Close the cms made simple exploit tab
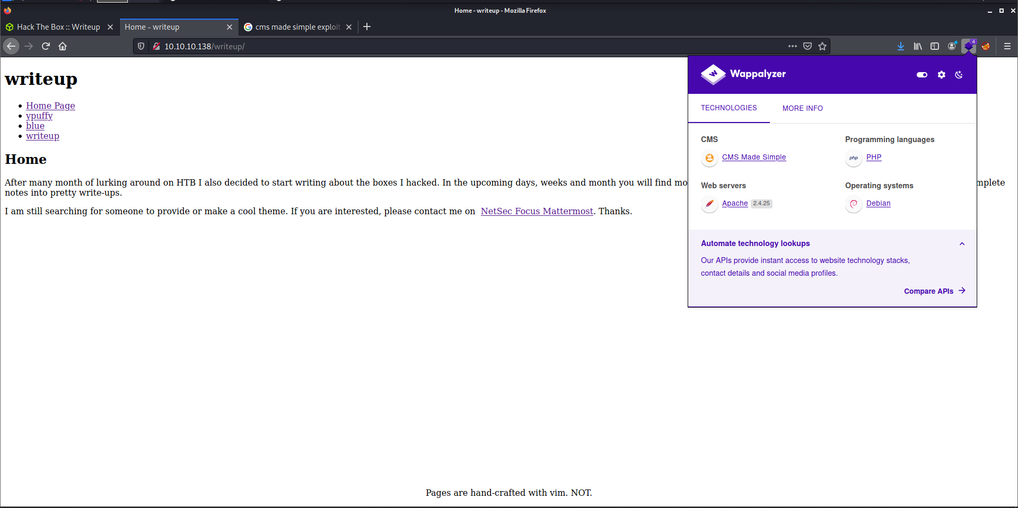The image size is (1018, 508). click(x=349, y=27)
